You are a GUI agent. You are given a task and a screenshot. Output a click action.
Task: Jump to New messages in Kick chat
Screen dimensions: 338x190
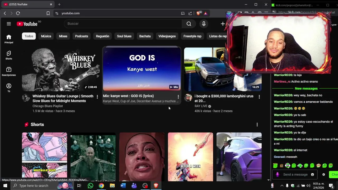(306, 88)
